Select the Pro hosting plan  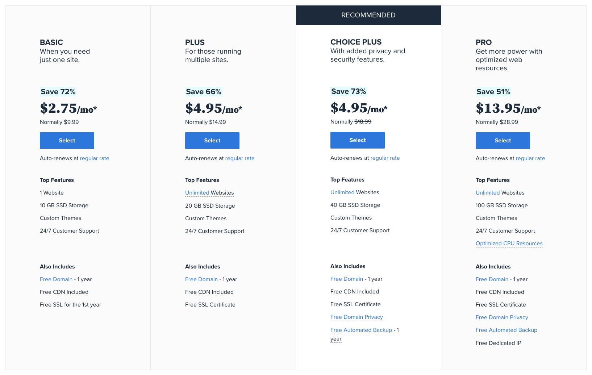point(503,141)
